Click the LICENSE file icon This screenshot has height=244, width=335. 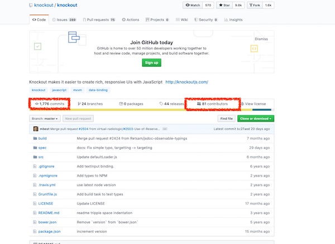pos(35,203)
